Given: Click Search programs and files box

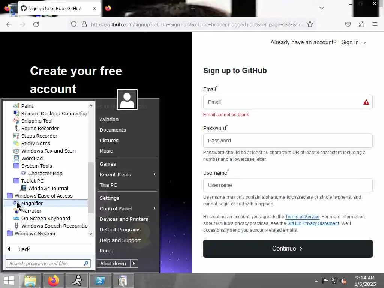Looking at the screenshot, I should point(48,263).
